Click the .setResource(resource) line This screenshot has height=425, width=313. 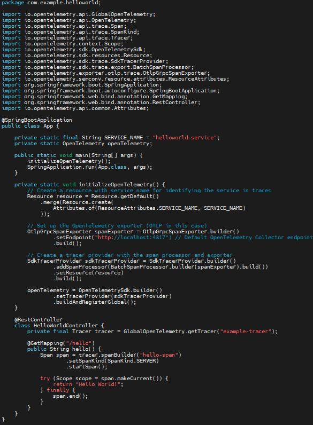pos(88,273)
